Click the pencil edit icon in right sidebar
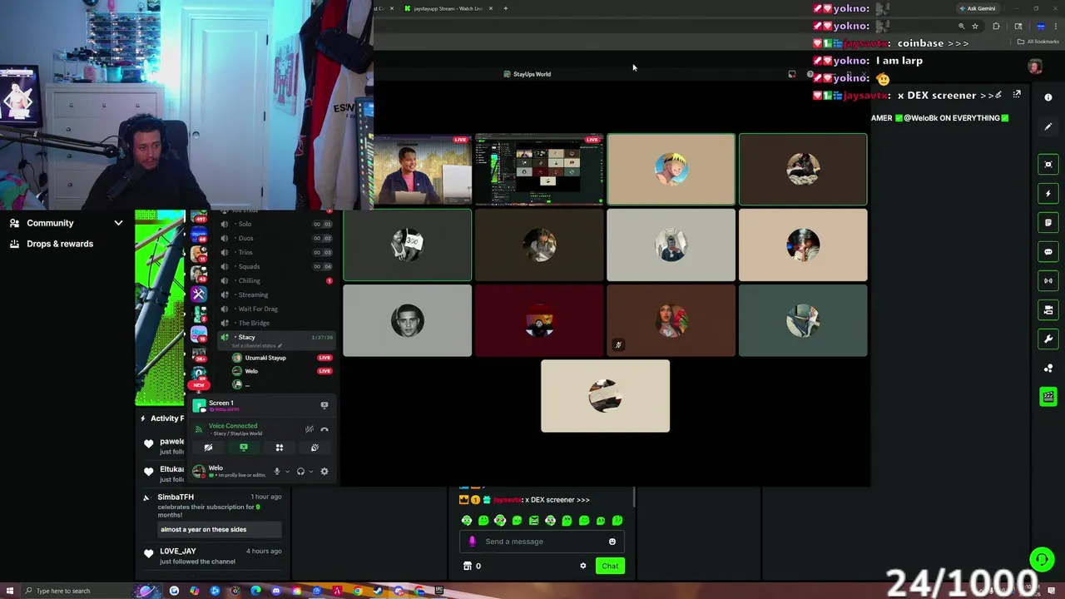Image resolution: width=1065 pixels, height=599 pixels. tap(1048, 126)
